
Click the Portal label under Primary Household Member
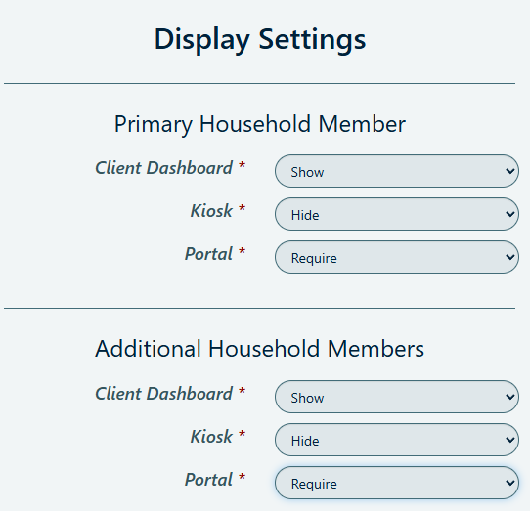(x=208, y=254)
